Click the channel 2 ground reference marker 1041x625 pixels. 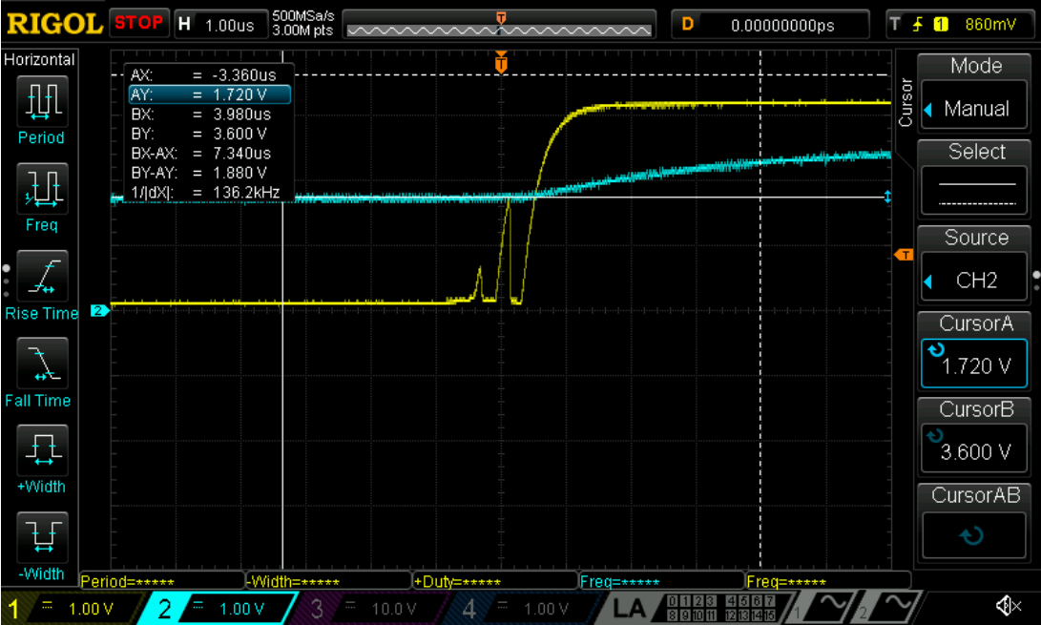coord(99,310)
